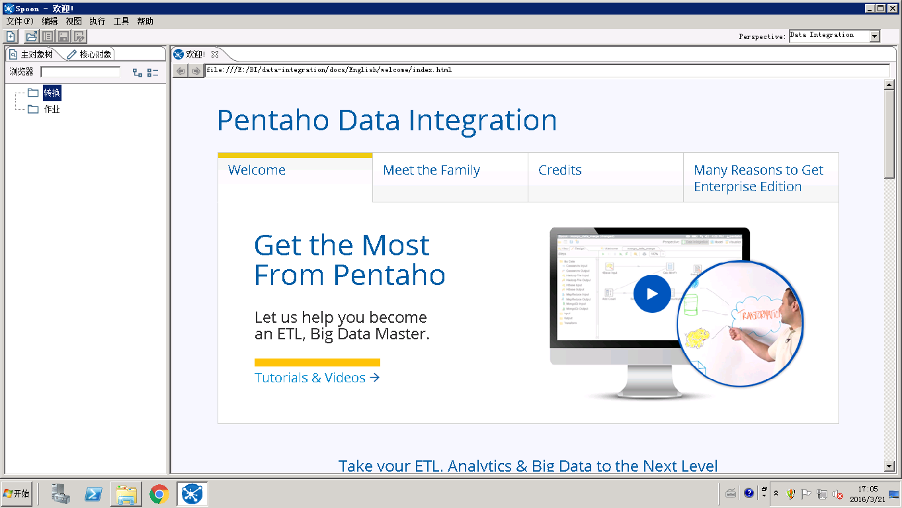902x508 pixels.
Task: Select the 欢迎! tab
Action: pyautogui.click(x=196, y=54)
